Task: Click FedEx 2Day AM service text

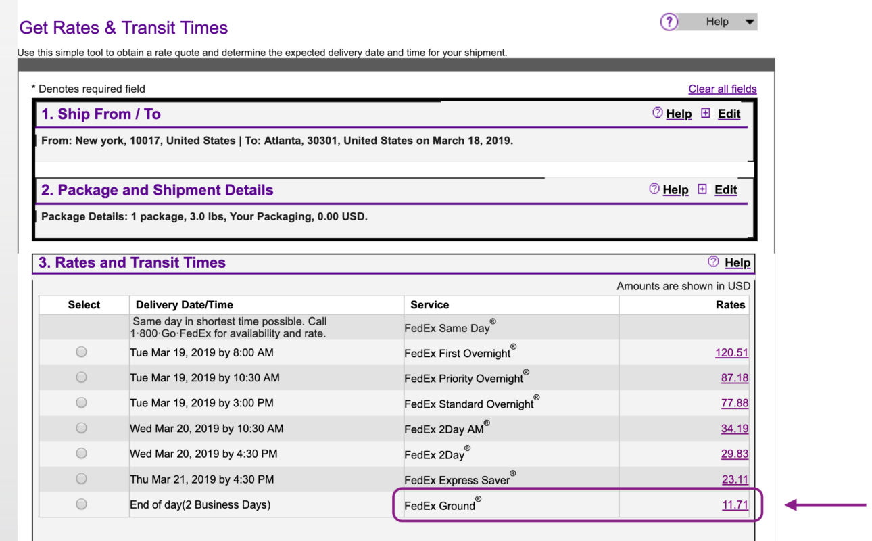Action: coord(447,428)
